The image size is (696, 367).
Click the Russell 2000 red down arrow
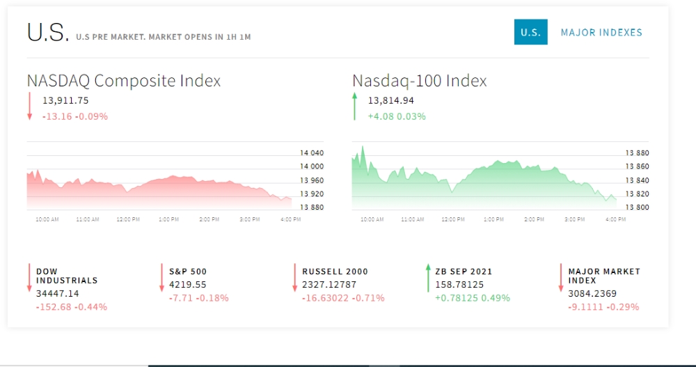click(294, 278)
